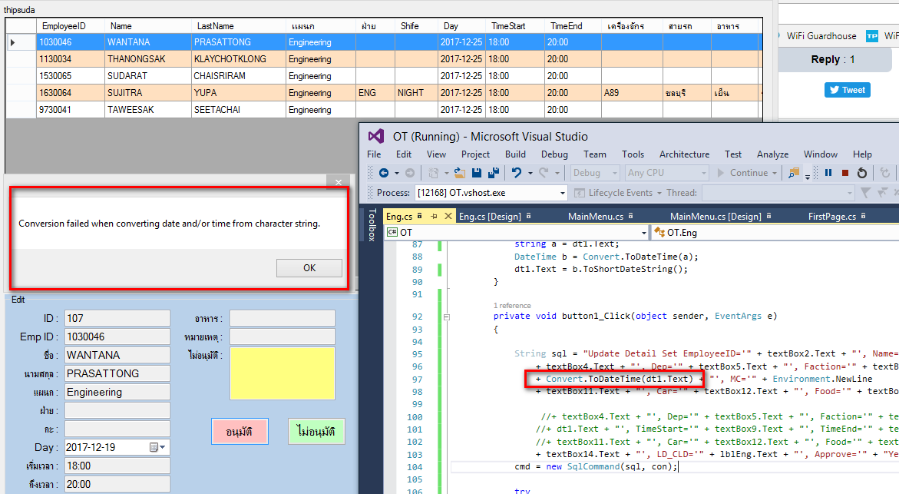Click the Emp ID field showing 1030046
Image resolution: width=899 pixels, height=494 pixels.
pyautogui.click(x=117, y=337)
